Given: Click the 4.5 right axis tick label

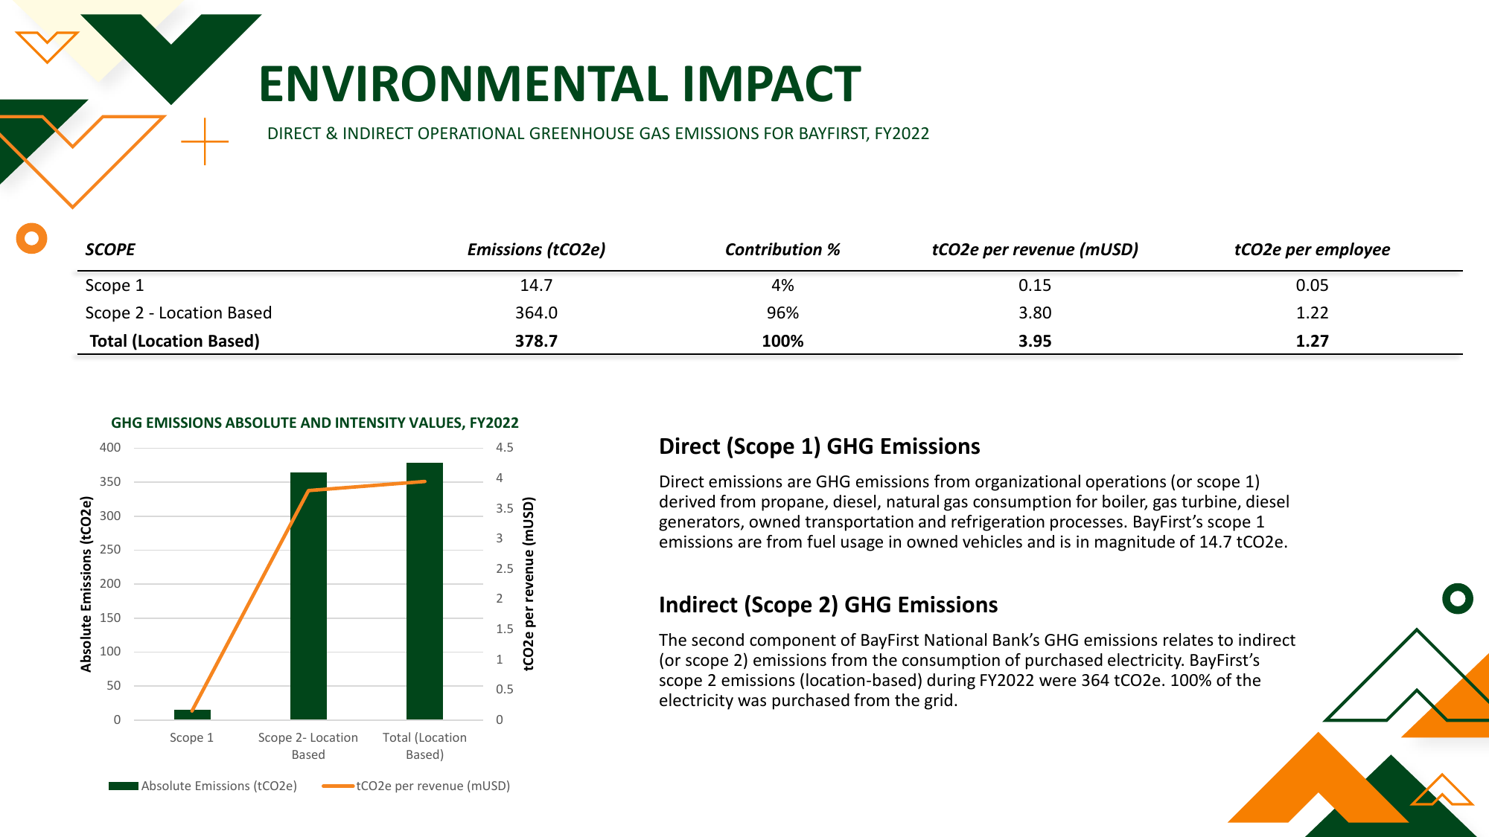Looking at the screenshot, I should coord(505,448).
